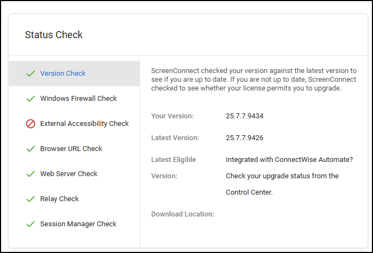The image size is (373, 253).
Task: Go to the Relay Check label
Action: pyautogui.click(x=59, y=199)
